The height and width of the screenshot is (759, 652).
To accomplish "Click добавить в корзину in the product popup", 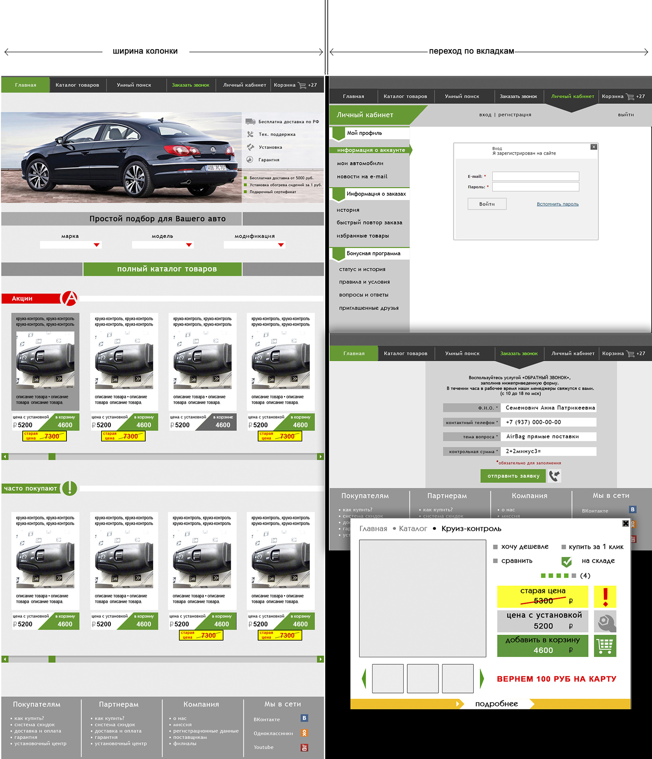I will pyautogui.click(x=542, y=646).
